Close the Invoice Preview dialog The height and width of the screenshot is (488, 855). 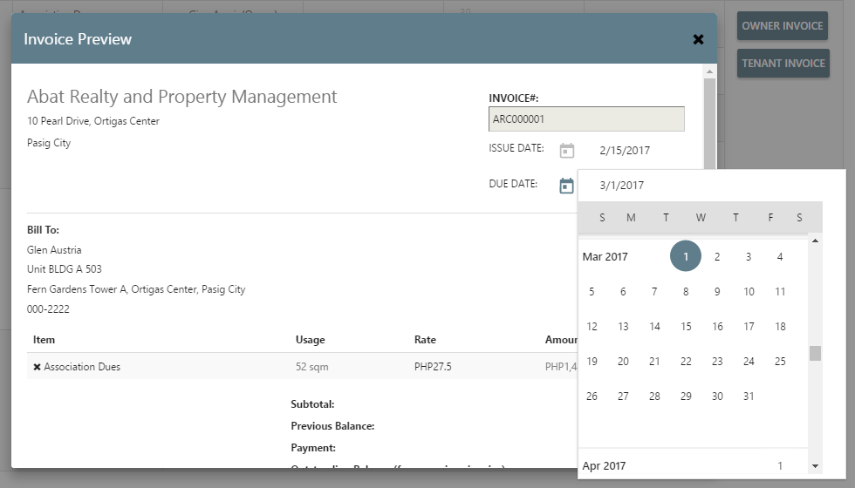click(698, 39)
